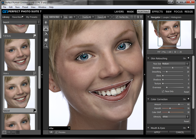
Task: Uncheck the Face Only option
Action: [x=163, y=92]
